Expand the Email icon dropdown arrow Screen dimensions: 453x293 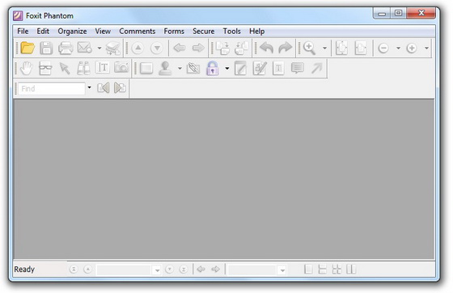(99, 48)
